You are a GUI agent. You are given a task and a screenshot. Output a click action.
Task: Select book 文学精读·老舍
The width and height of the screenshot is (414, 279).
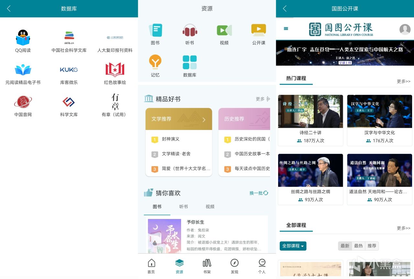(x=176, y=154)
